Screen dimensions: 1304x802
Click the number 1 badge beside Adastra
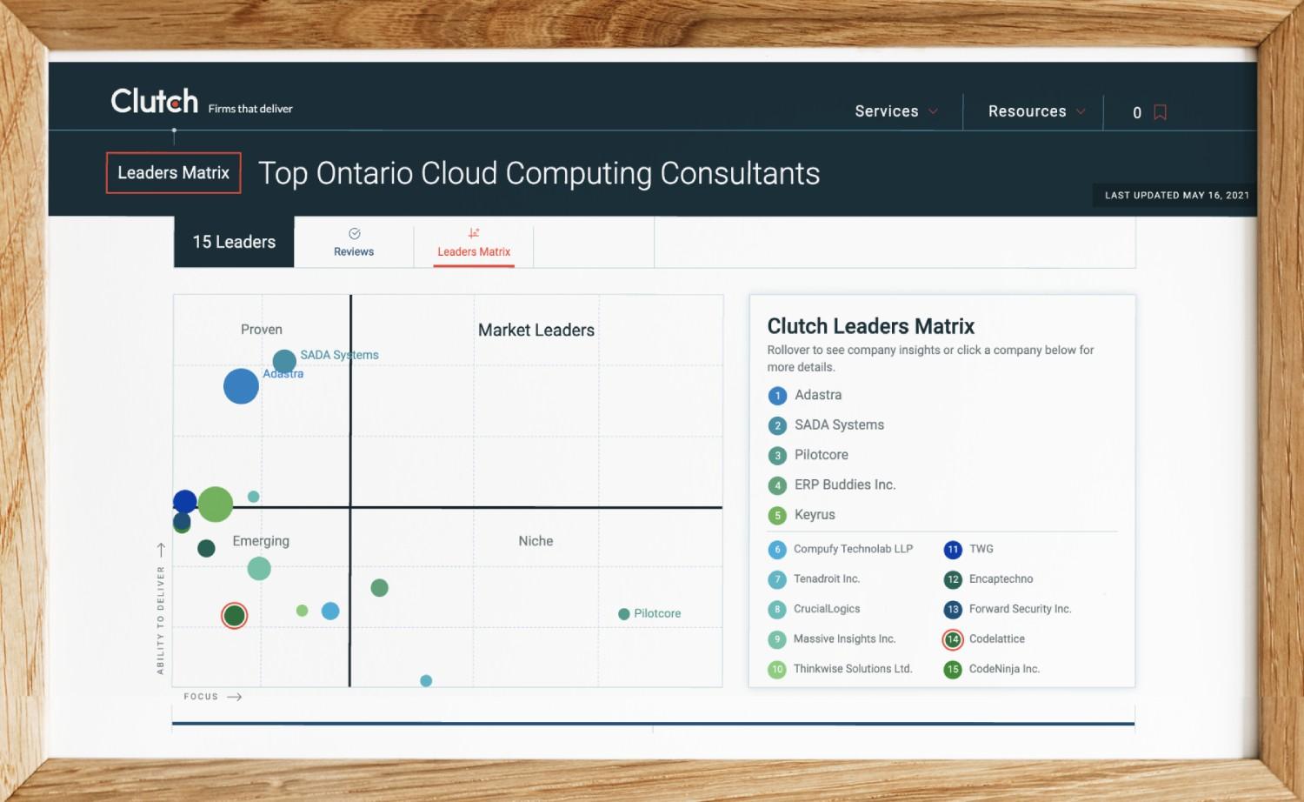pos(777,396)
